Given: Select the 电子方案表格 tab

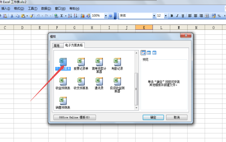Looking at the screenshot, I should coord(74,45).
